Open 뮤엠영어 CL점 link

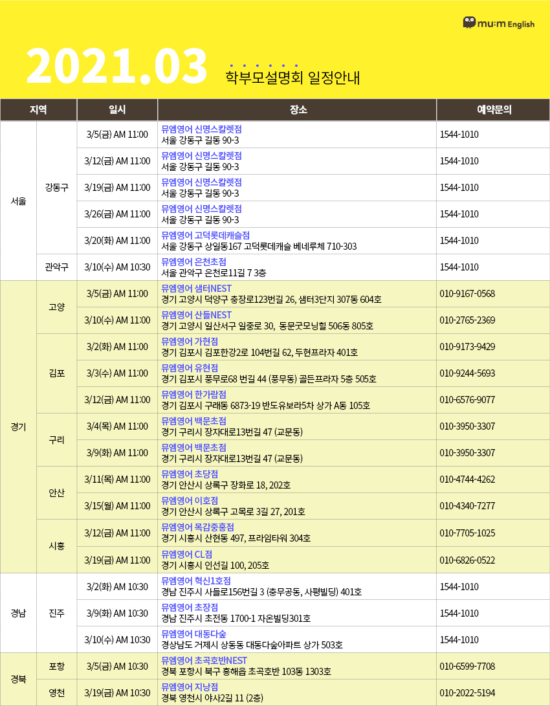point(187,555)
